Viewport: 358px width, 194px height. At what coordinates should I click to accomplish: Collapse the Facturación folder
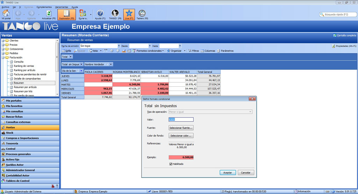tap(3, 57)
